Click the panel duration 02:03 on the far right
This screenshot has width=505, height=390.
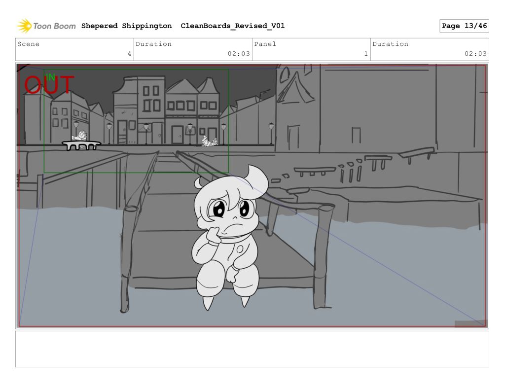tap(475, 54)
